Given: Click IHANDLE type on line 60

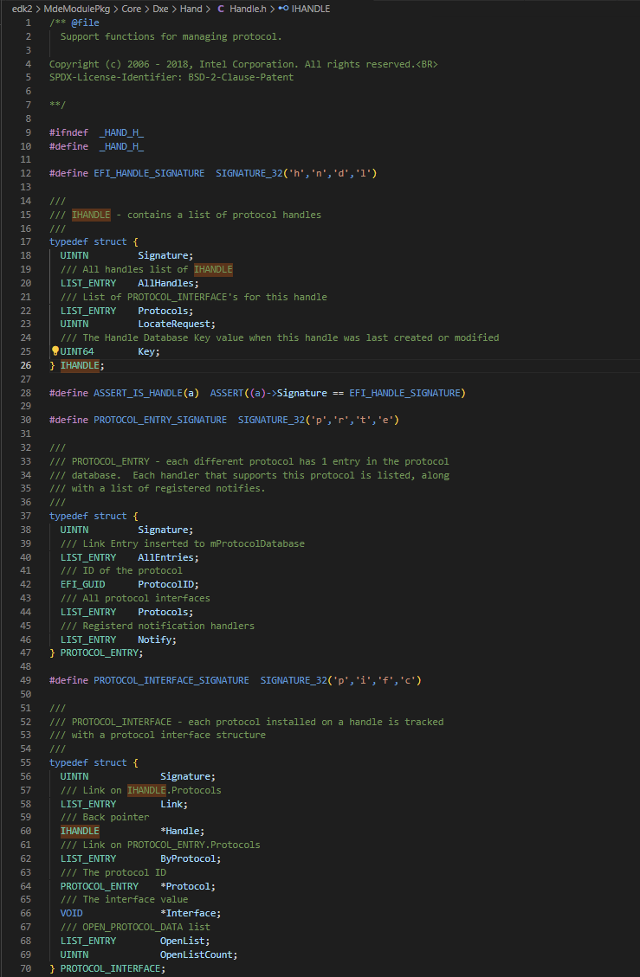Looking at the screenshot, I should (x=80, y=832).
